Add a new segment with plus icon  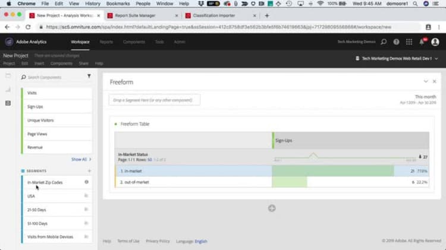point(89,171)
